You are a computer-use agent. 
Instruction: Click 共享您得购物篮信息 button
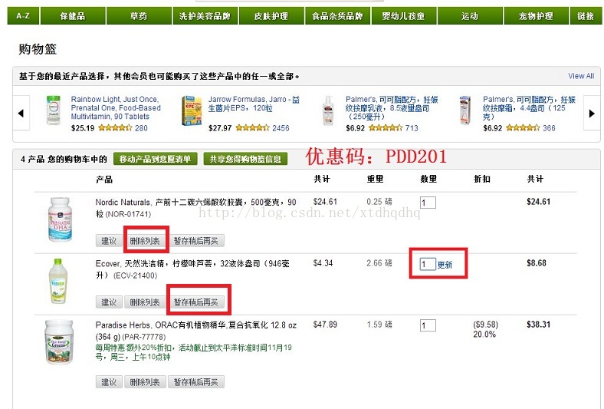(245, 159)
